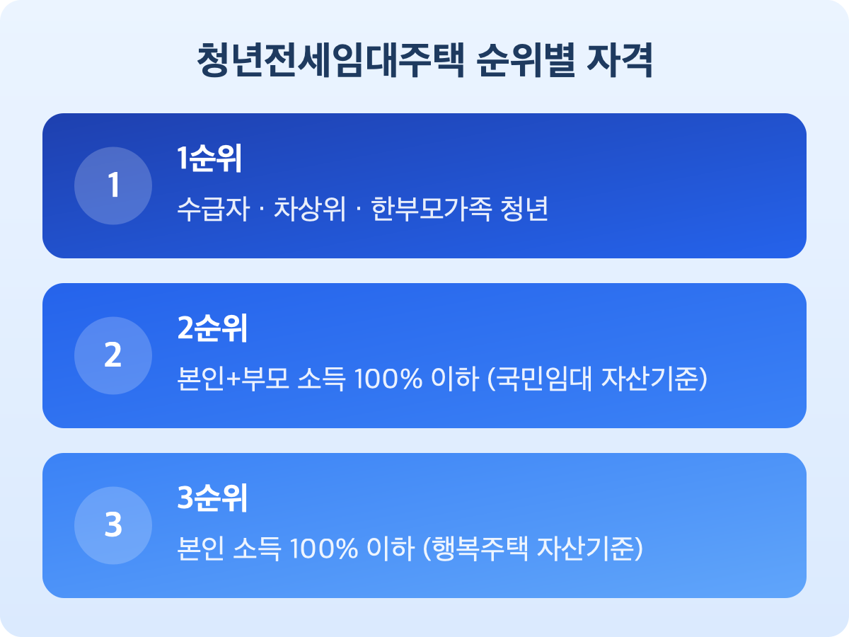
Task: Click 본인+부모 소득 text in second card
Action: pos(260,381)
